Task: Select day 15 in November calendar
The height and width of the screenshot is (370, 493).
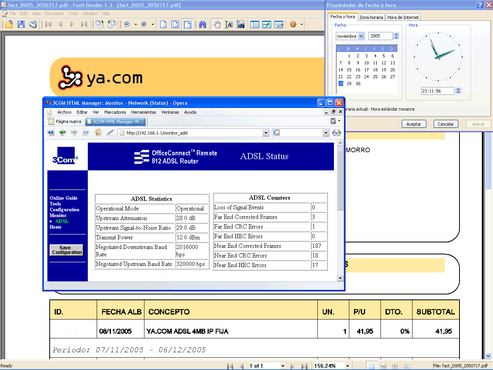Action: coord(349,70)
